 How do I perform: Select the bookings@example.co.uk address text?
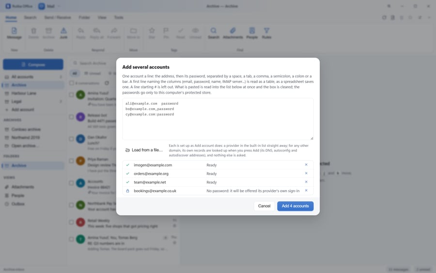(x=155, y=191)
